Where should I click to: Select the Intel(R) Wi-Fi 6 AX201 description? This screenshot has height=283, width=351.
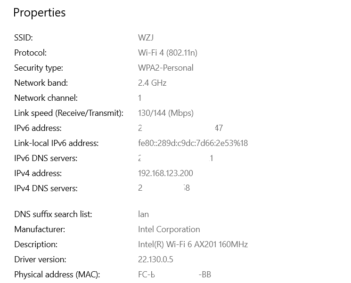click(193, 244)
